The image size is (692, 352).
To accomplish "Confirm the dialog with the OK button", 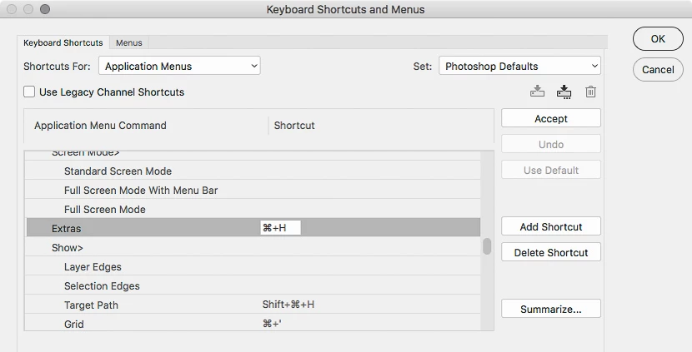I will point(658,39).
